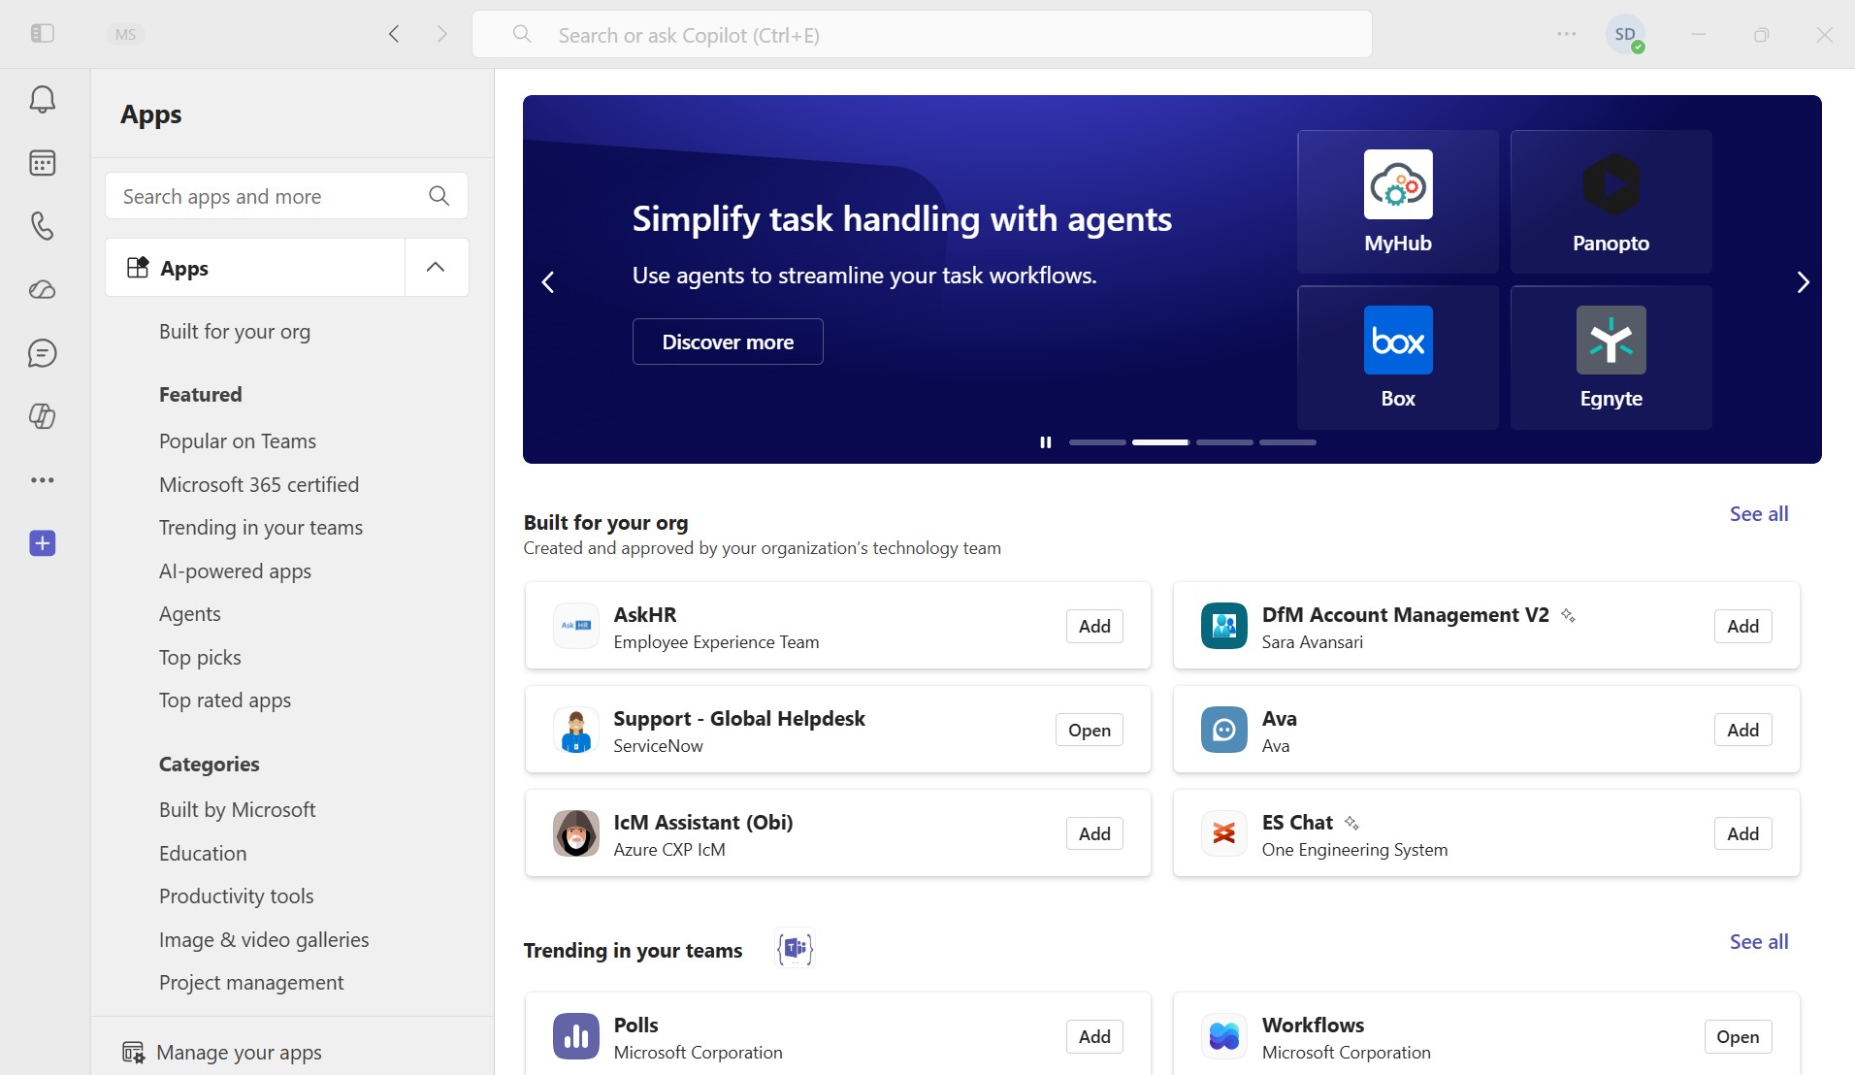
Task: Select Agents in the sidebar
Action: click(190, 614)
